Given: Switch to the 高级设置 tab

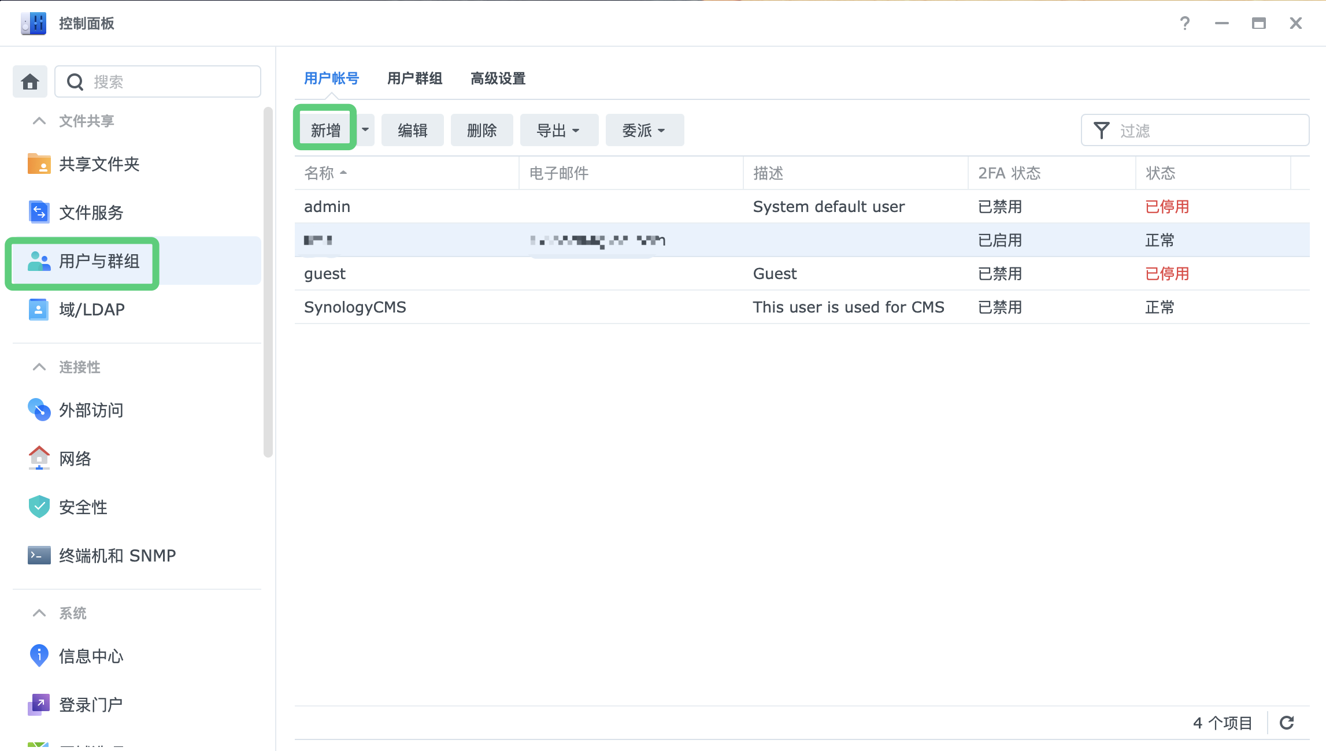Looking at the screenshot, I should pyautogui.click(x=498, y=79).
